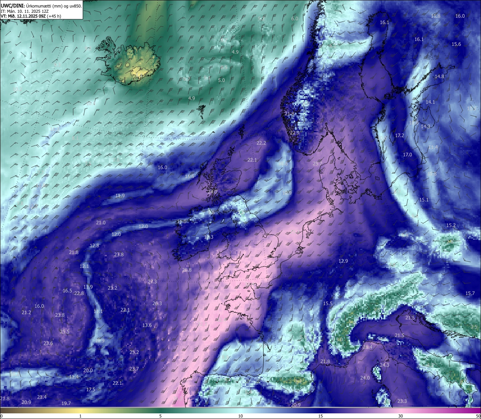481x419 pixels.
Task: Click the 15.5 value near the Alps
Action: [x=328, y=304]
